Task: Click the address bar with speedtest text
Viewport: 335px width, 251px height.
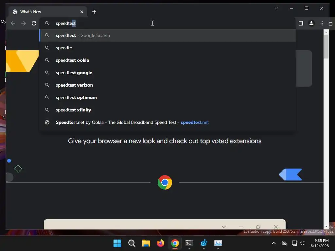Action: coord(168,23)
